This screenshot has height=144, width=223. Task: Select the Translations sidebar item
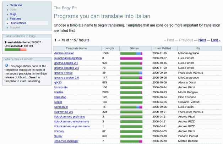click(x=18, y=23)
